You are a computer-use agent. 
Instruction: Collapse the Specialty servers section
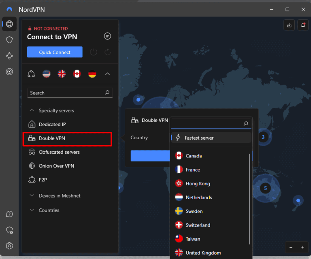coord(32,110)
